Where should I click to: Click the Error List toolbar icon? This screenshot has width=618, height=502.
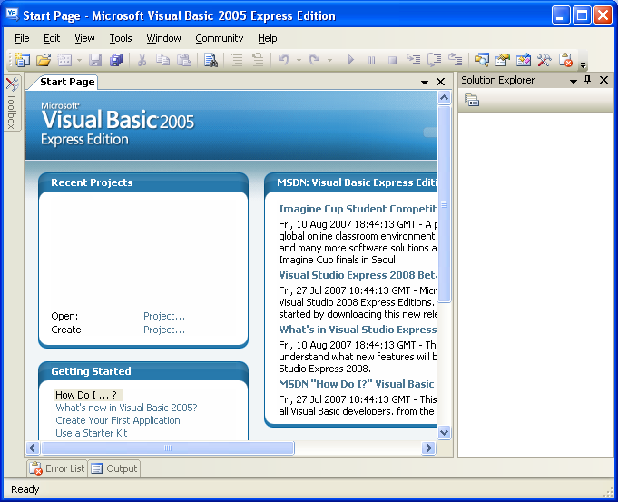coord(565,60)
